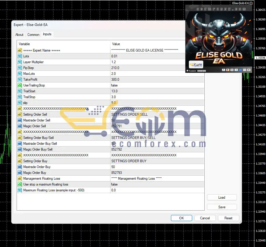Click the Load button
Image resolution: width=266 pixels, height=247 pixels.
[x=222, y=197]
